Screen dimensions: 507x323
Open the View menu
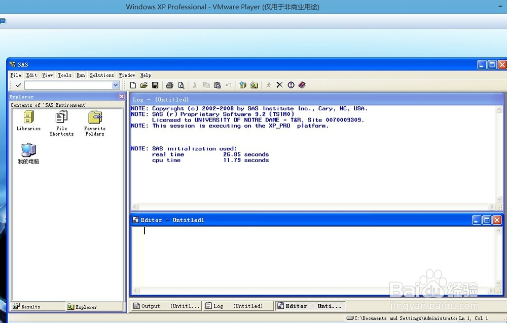pyautogui.click(x=48, y=75)
